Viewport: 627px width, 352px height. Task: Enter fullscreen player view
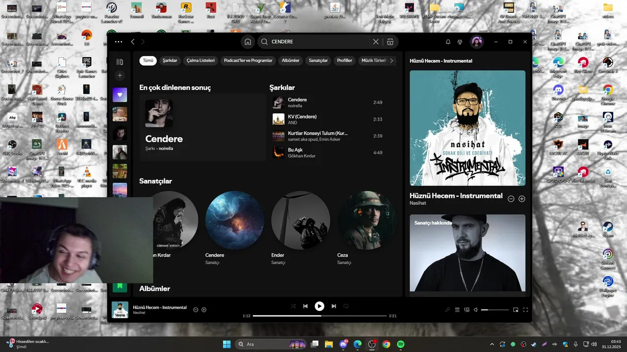[526, 309]
